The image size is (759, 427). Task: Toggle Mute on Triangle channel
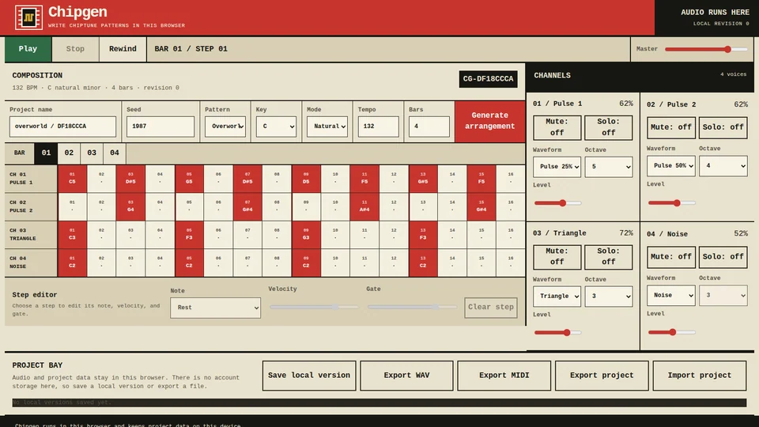click(x=557, y=256)
